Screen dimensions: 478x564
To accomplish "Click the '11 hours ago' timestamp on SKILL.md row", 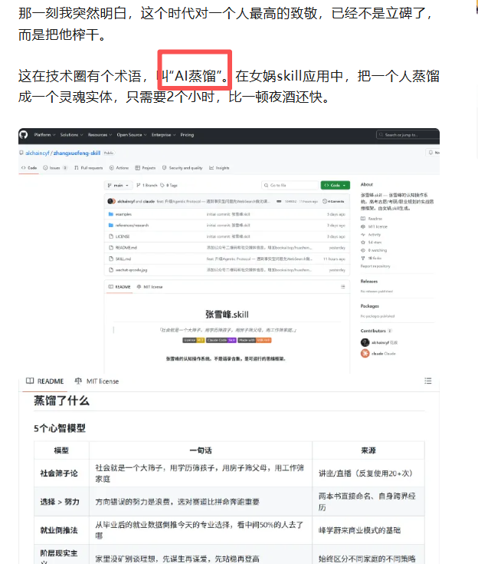I will (x=334, y=259).
